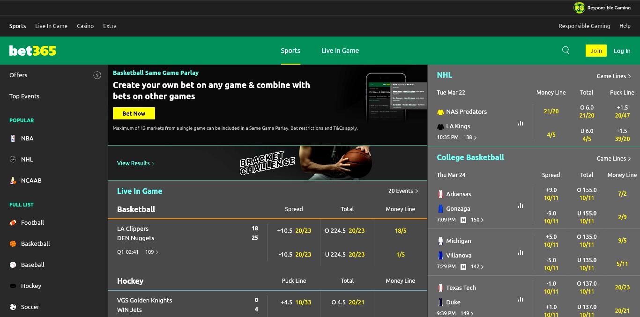Screen dimensions: 640x317
Task: Select Michigan +5.0 spread at 10/11
Action: pos(551,240)
